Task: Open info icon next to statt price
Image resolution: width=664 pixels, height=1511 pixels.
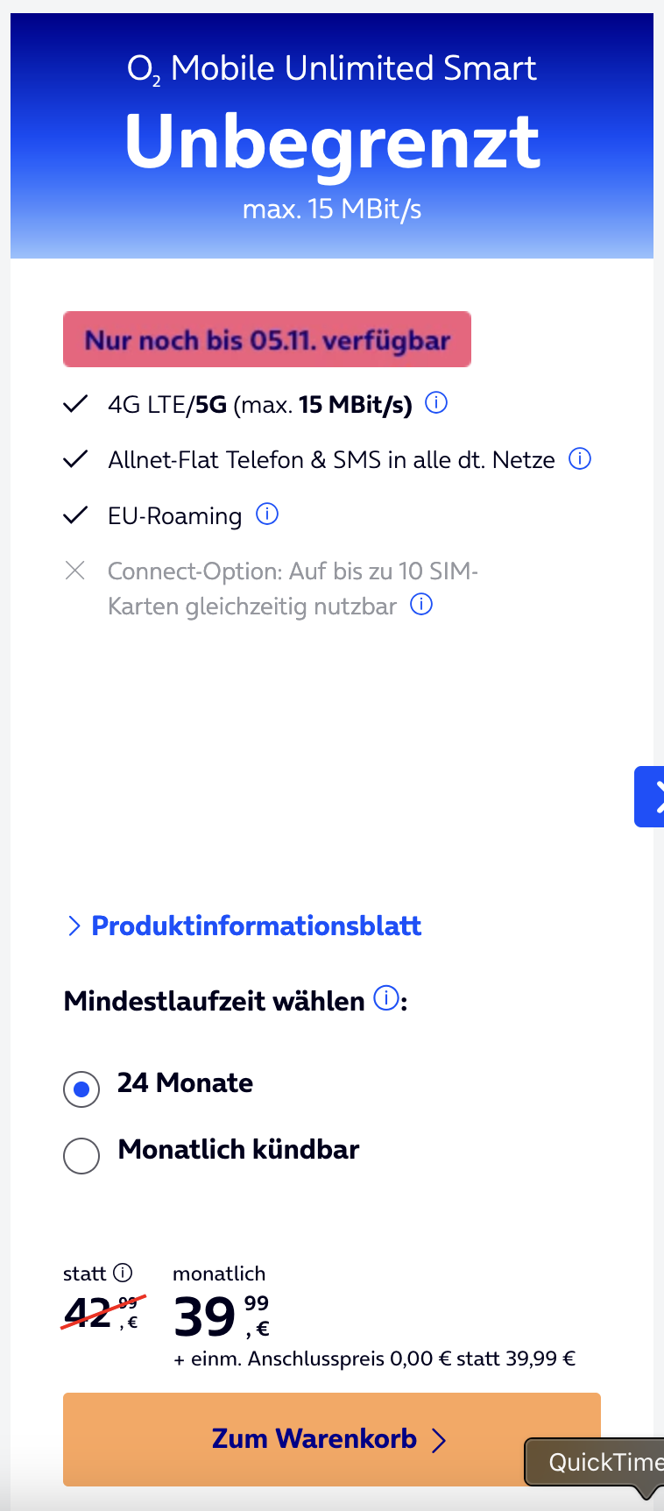Action: click(124, 1273)
